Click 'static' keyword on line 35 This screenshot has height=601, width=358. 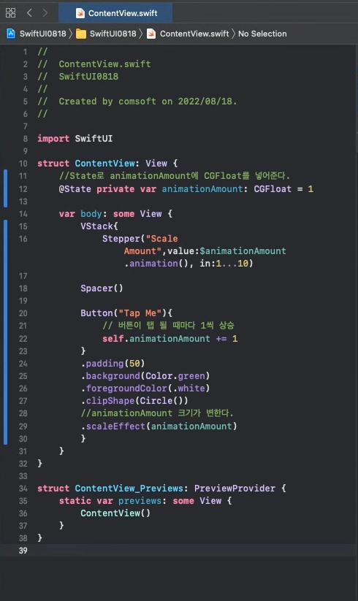(x=75, y=501)
